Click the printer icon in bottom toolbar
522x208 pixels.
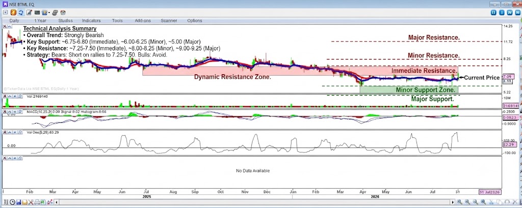click(x=37, y=202)
